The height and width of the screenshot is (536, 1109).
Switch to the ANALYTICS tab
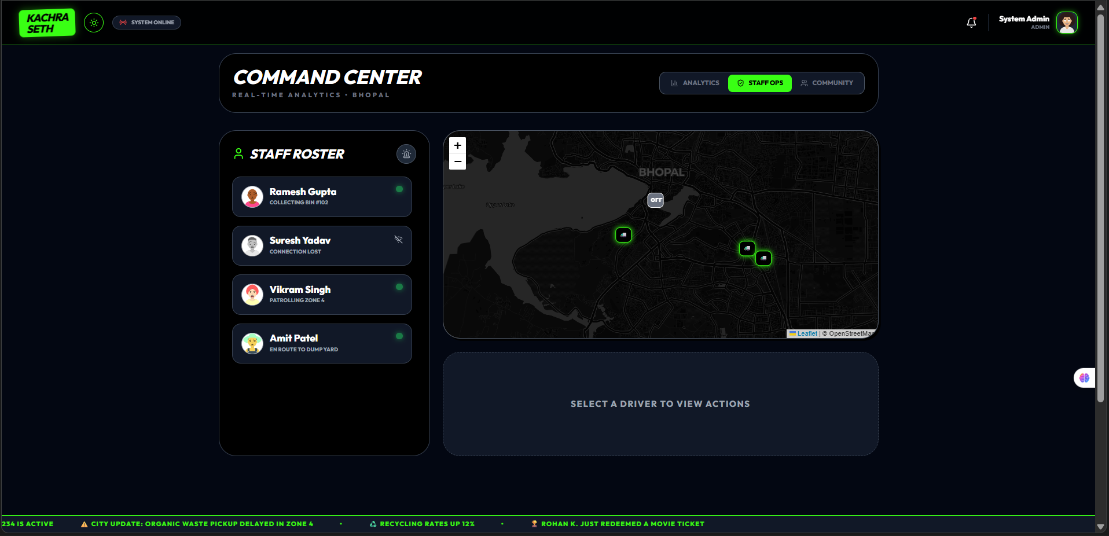click(695, 83)
